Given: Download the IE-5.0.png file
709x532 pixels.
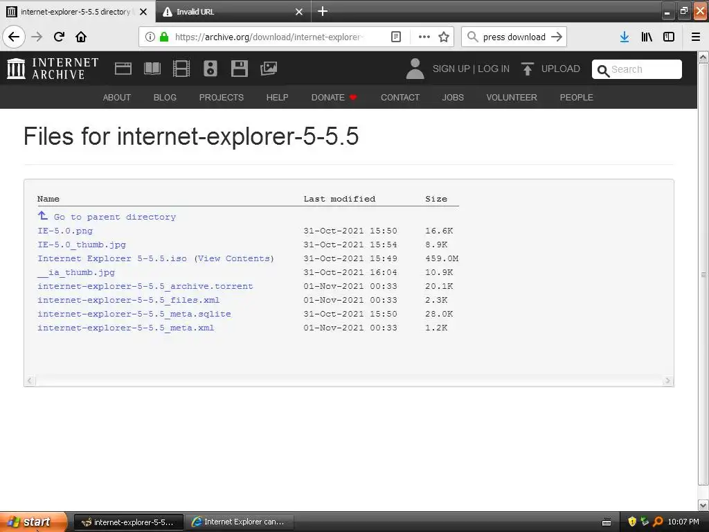Looking at the screenshot, I should [65, 231].
